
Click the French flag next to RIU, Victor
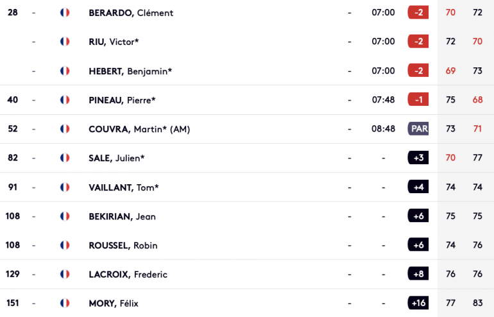pos(65,42)
